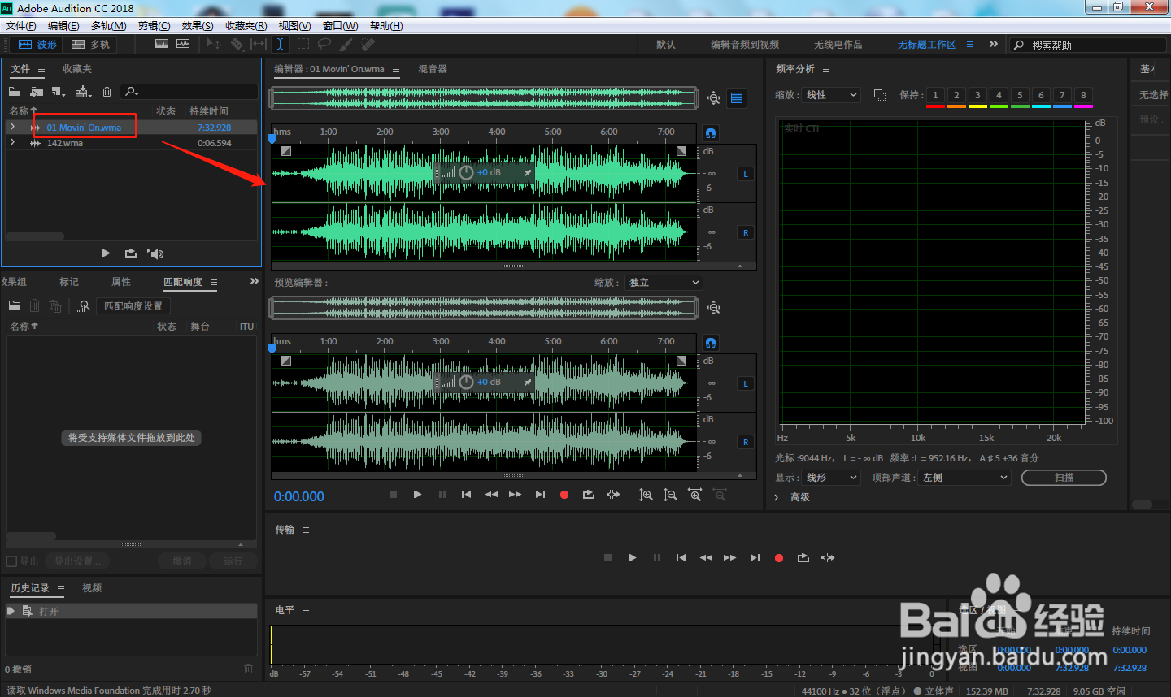The width and height of the screenshot is (1171, 697).
Task: Select the 打开 history entry
Action: point(132,611)
